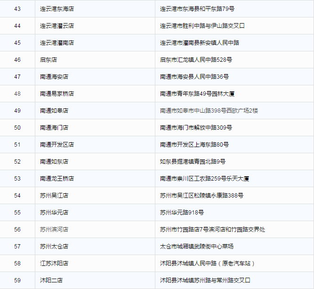Screen dimensions: 314x289
Task: Select row number 44 cell
Action: [17, 26]
